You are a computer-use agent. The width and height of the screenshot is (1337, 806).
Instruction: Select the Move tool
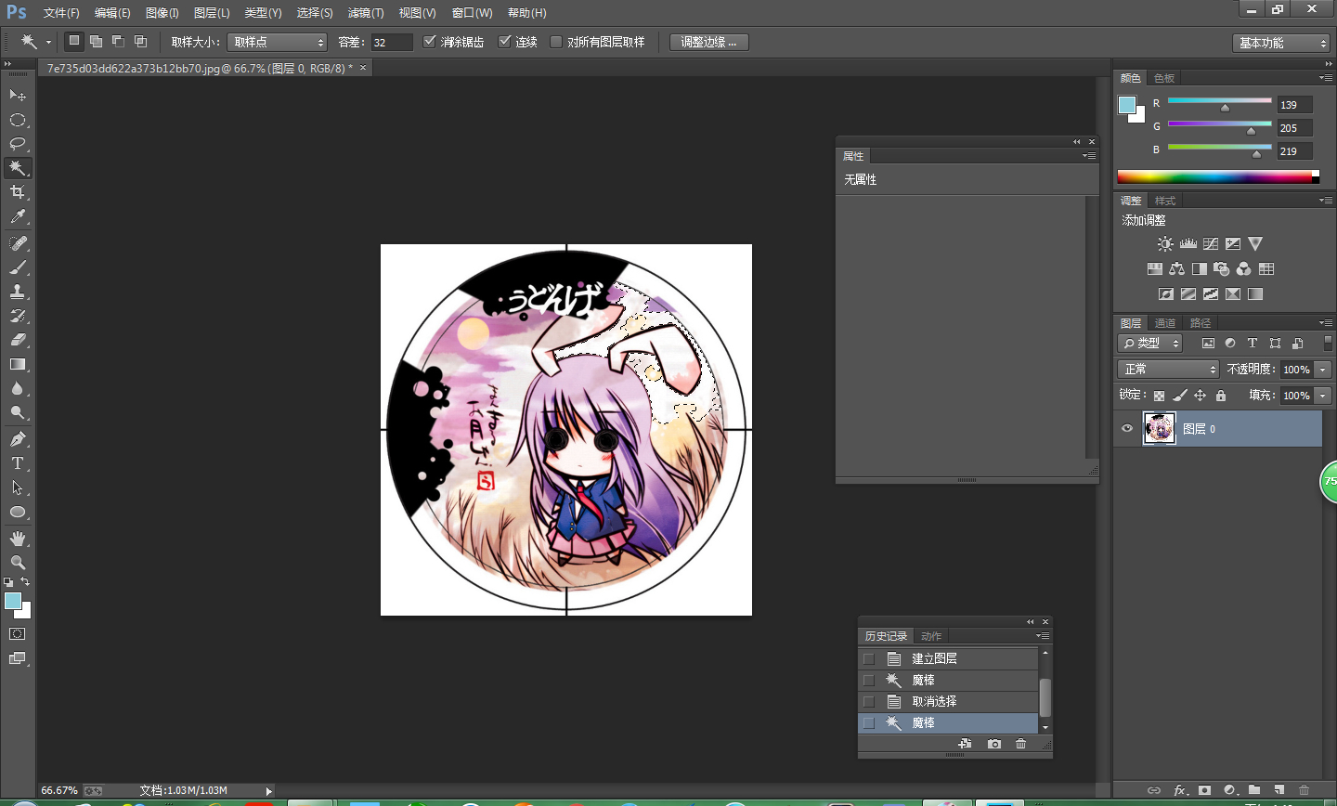[x=18, y=95]
